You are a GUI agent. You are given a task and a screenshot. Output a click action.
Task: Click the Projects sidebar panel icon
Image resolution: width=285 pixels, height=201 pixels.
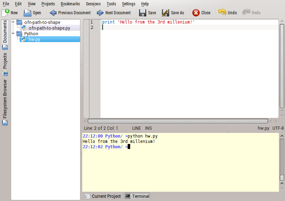tap(5, 73)
